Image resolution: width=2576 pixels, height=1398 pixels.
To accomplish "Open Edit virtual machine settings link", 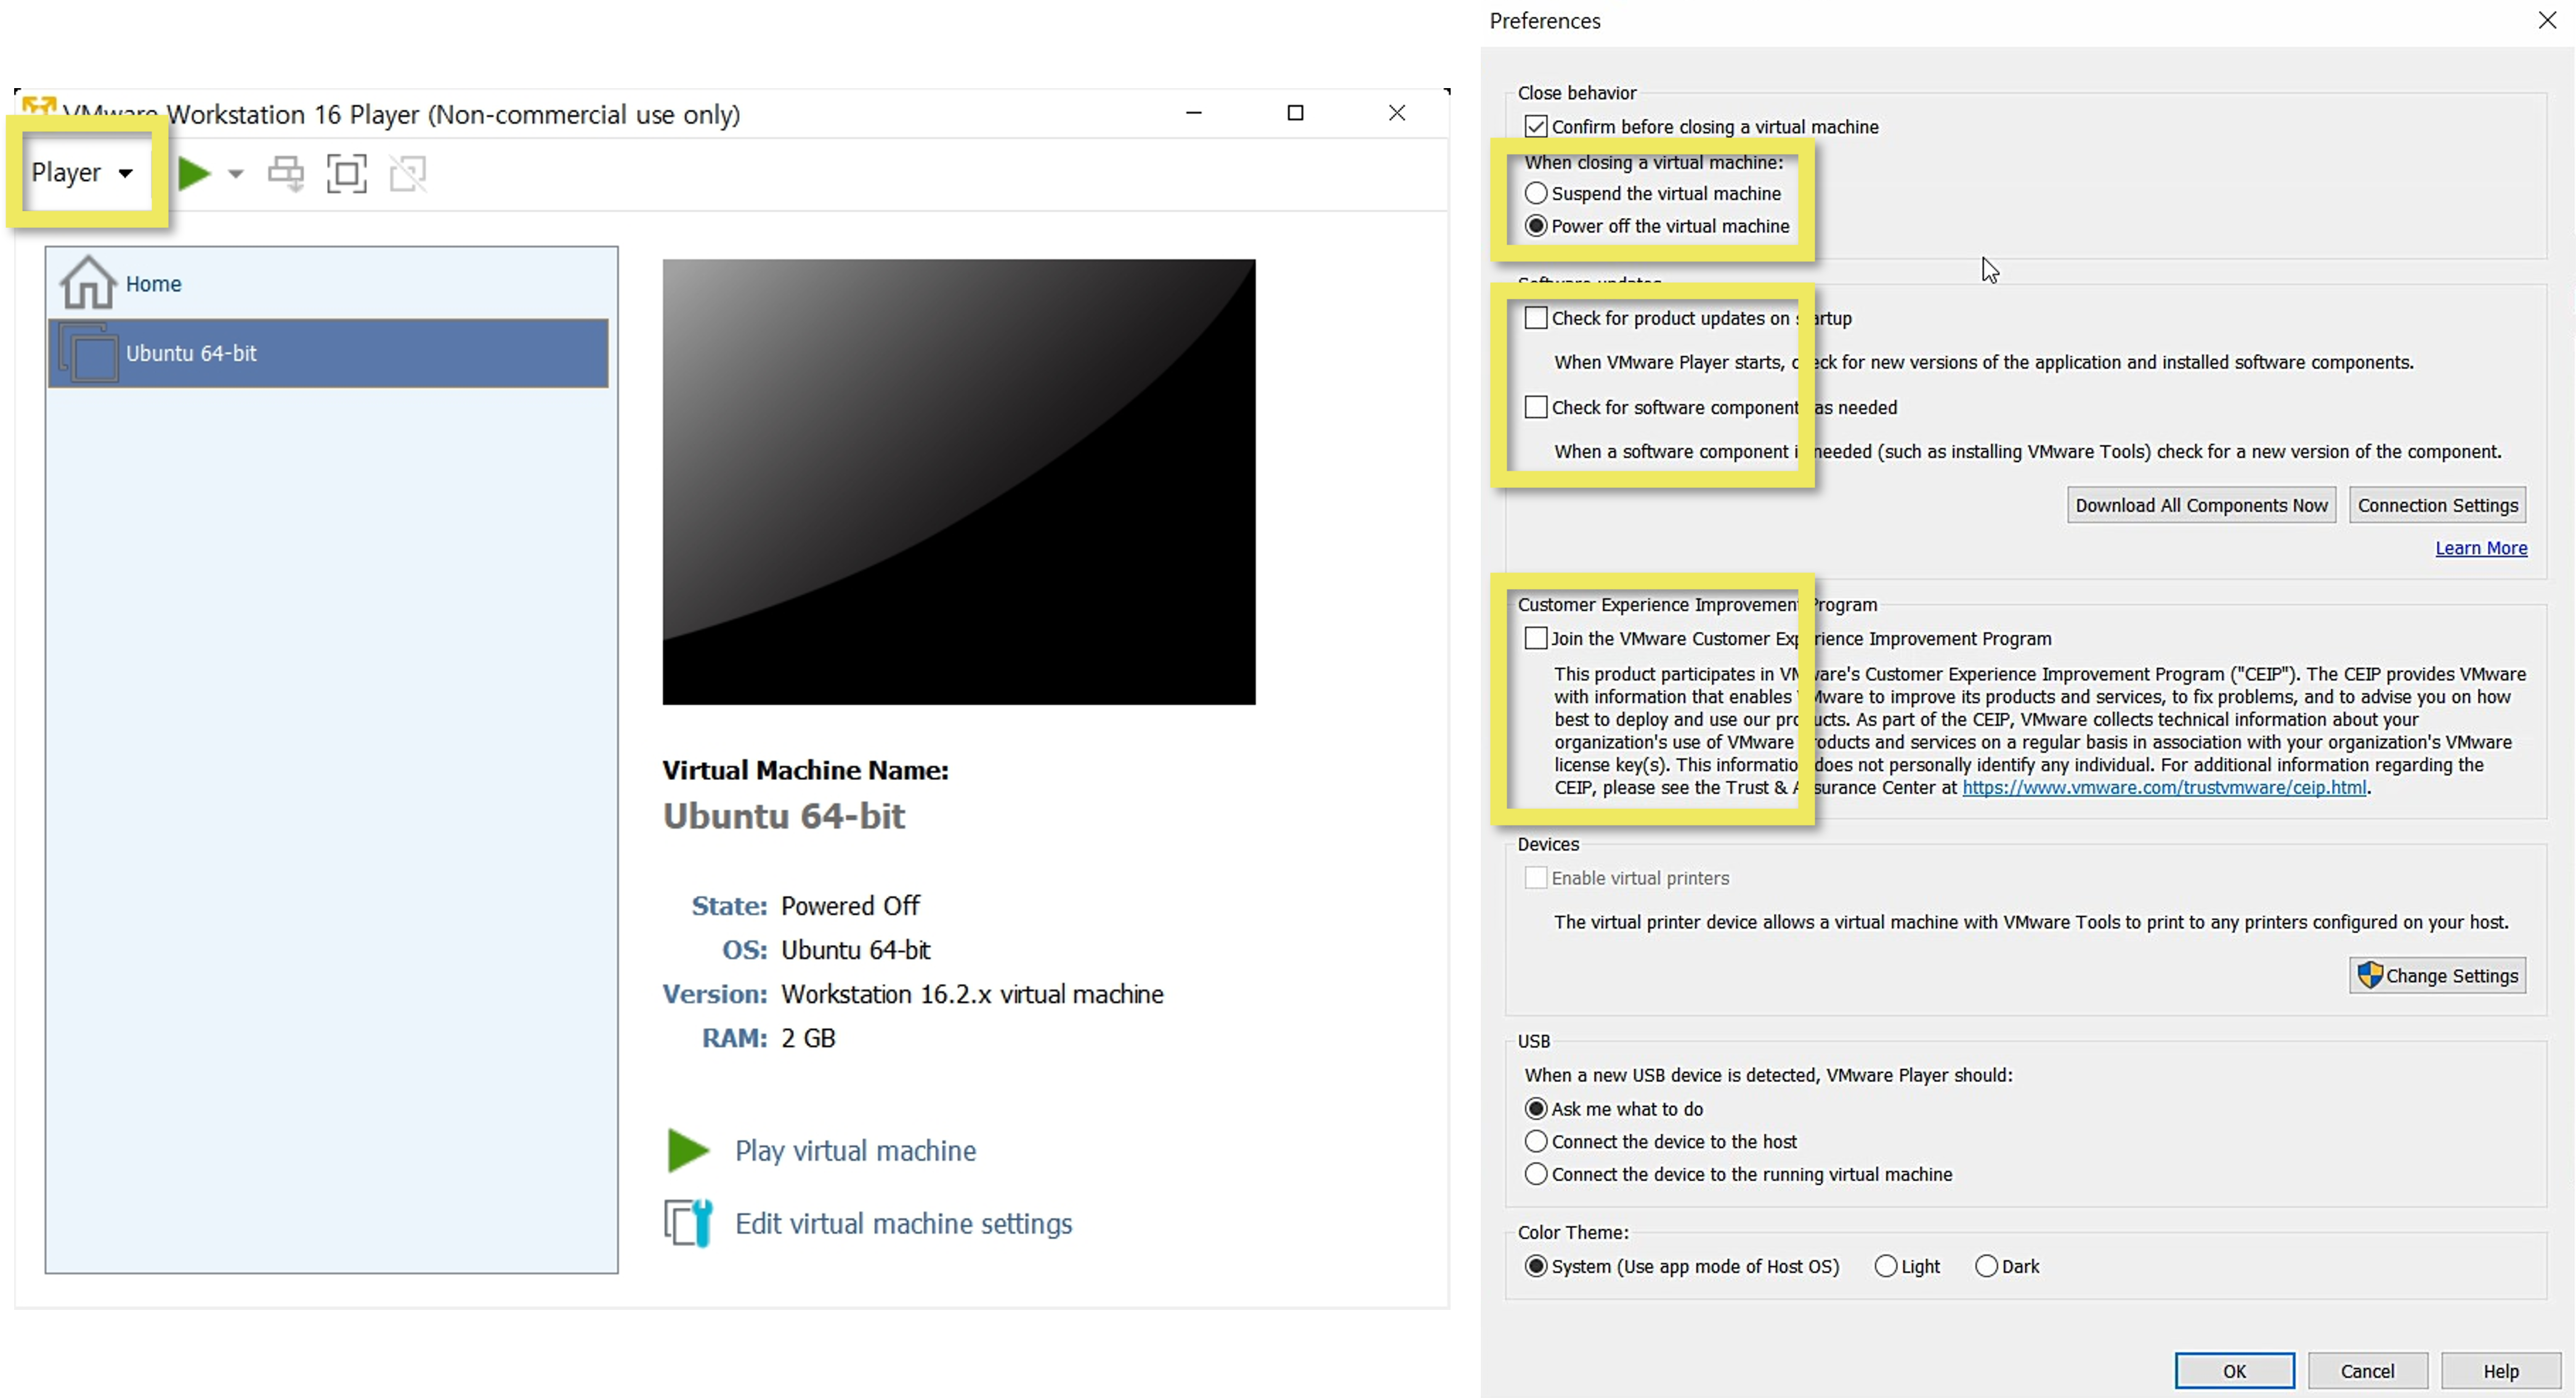I will pyautogui.click(x=904, y=1224).
